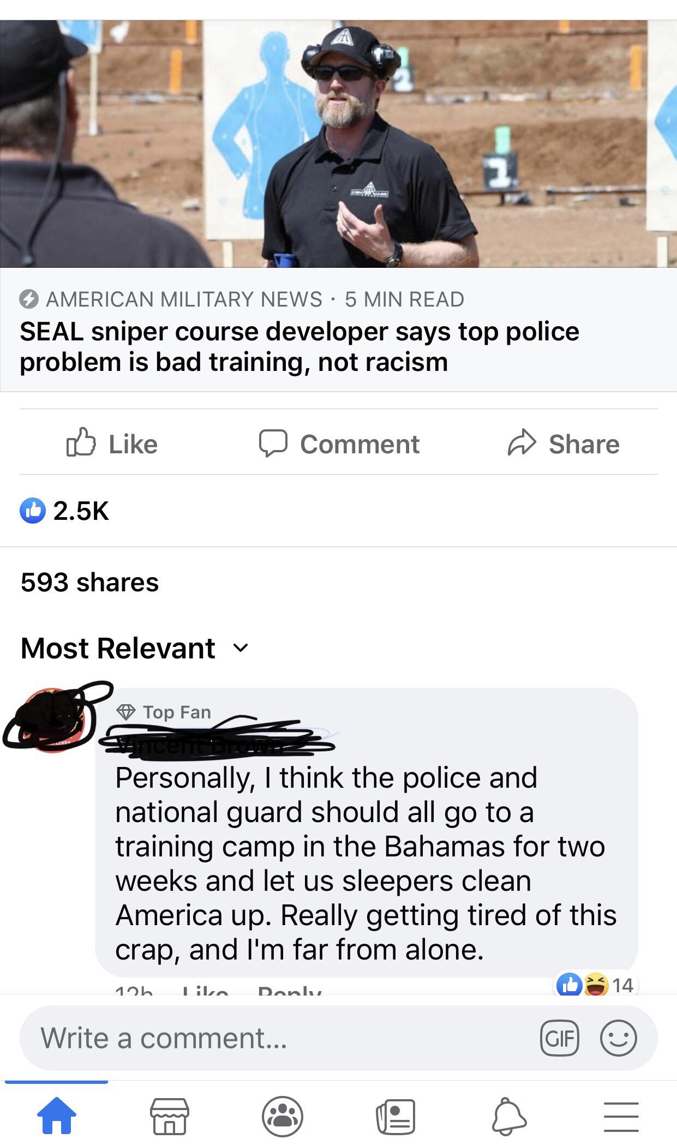This screenshot has height=1145, width=677.
Task: Open the emoji smiley picker
Action: pos(618,1038)
